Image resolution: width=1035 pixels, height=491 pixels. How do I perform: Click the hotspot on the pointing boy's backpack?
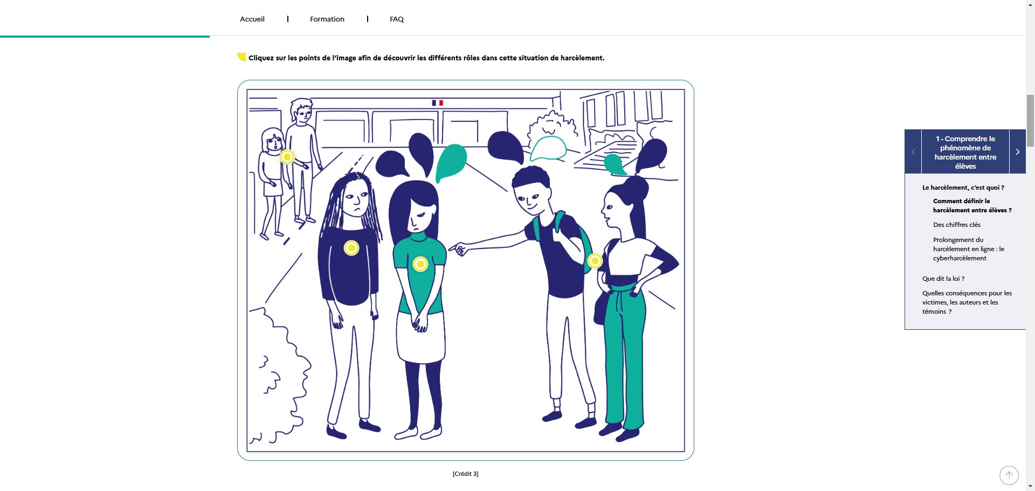pos(595,261)
